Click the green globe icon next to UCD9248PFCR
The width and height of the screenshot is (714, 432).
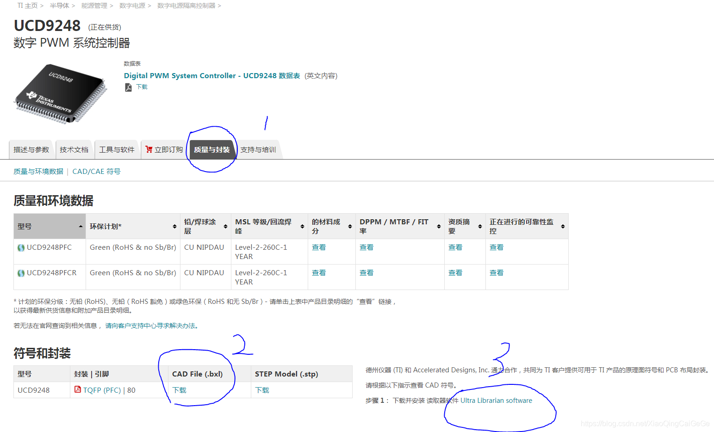pyautogui.click(x=21, y=273)
